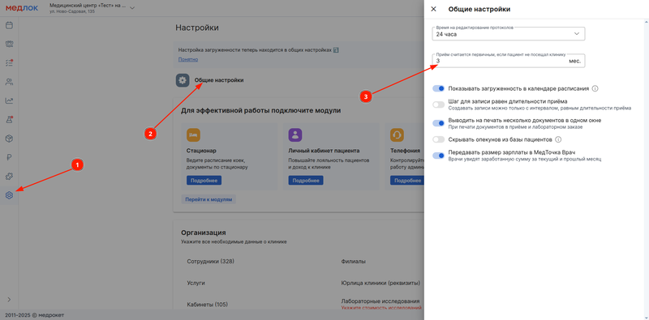The height and width of the screenshot is (320, 649).
Task: Open the analytics chart icon in sidebar
Action: [x=9, y=100]
